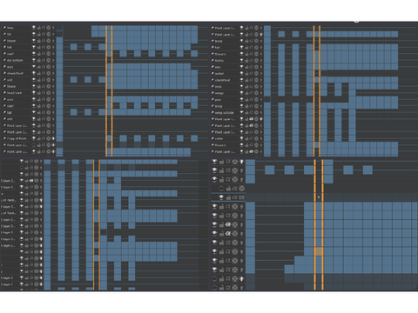Enable onion skin for "head tuck" layer
418x313 pixels.
tap(53, 93)
